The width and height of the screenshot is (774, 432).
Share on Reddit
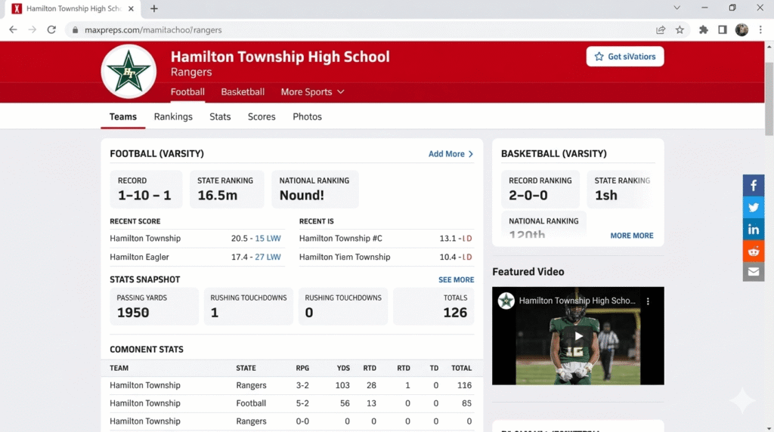[754, 251]
